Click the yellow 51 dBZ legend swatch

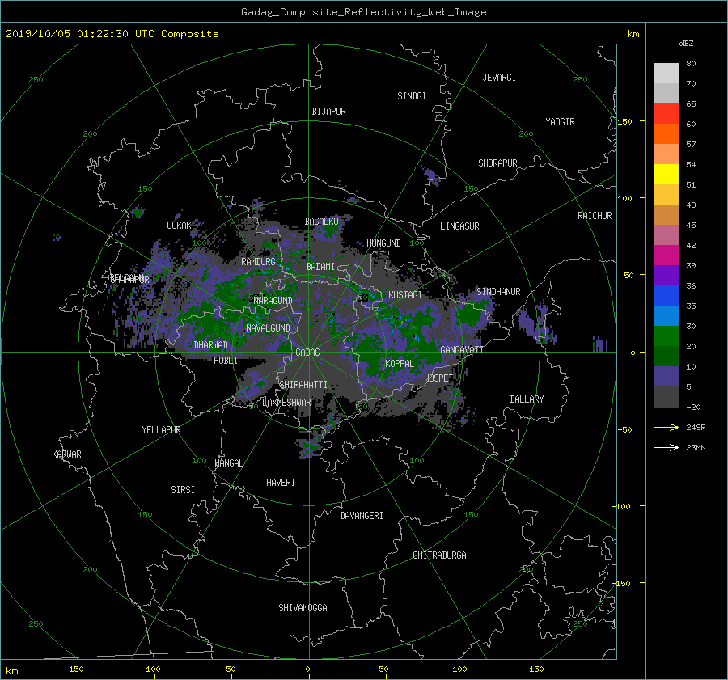point(667,174)
